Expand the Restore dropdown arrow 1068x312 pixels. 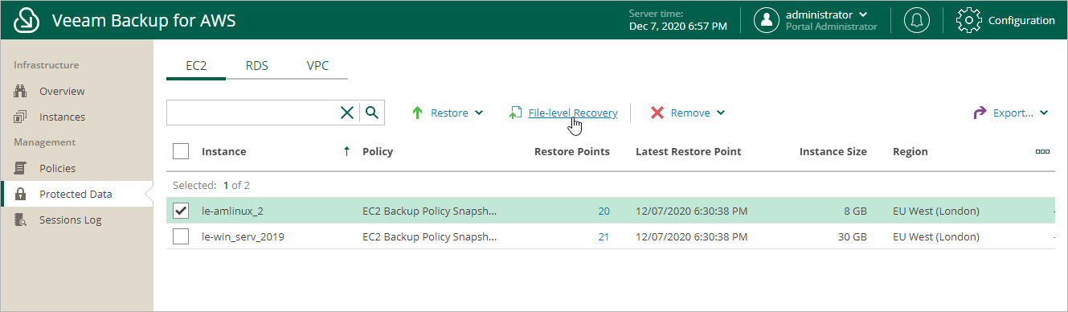[480, 113]
